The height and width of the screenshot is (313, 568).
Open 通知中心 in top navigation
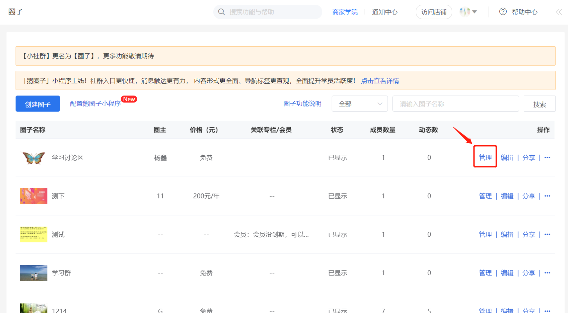click(x=385, y=12)
